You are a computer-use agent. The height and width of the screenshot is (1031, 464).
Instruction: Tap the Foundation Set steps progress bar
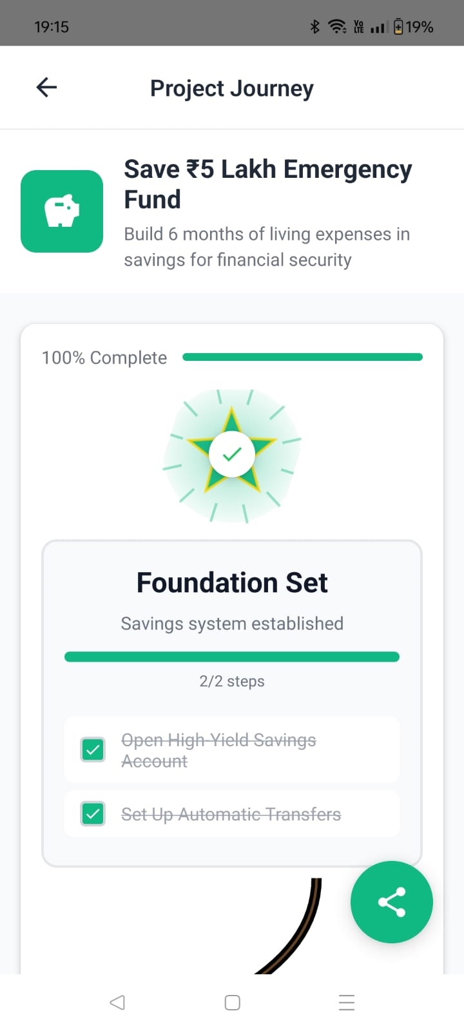point(232,657)
